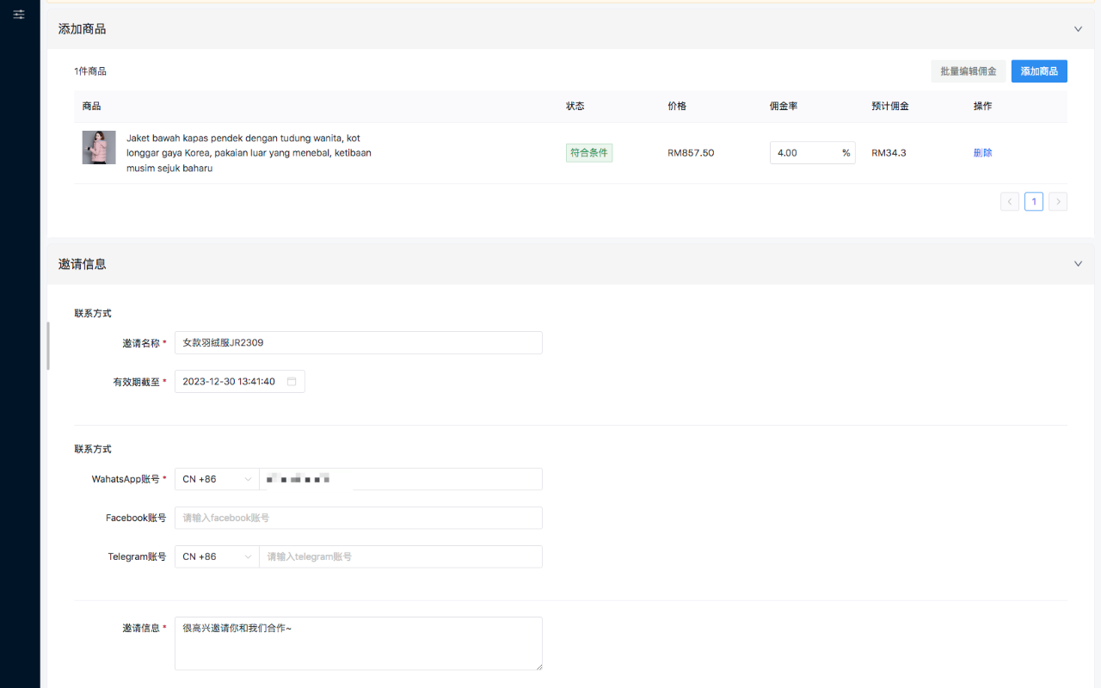Collapse the 邀请信息 section
The width and height of the screenshot is (1101, 688).
coord(1078,264)
